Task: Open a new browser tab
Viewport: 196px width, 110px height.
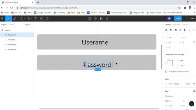Action: (x=38, y=2)
